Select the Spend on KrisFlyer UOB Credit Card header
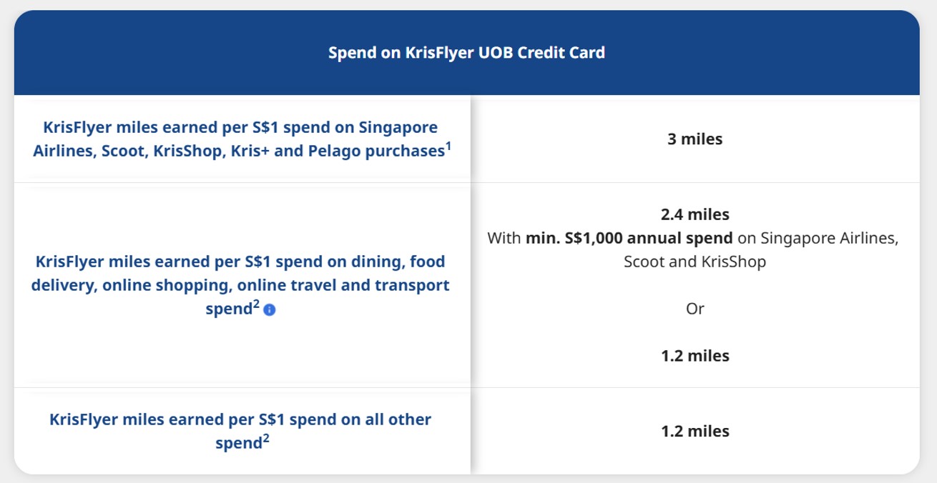This screenshot has width=937, height=483. (466, 53)
